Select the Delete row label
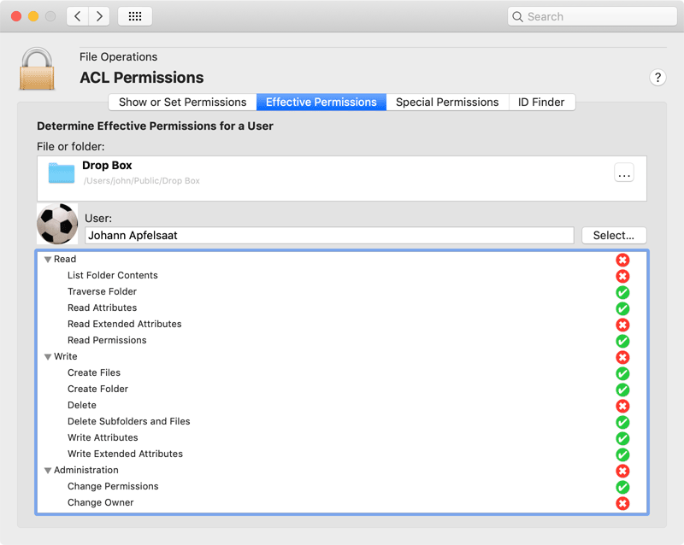Image resolution: width=684 pixels, height=545 pixels. point(82,405)
